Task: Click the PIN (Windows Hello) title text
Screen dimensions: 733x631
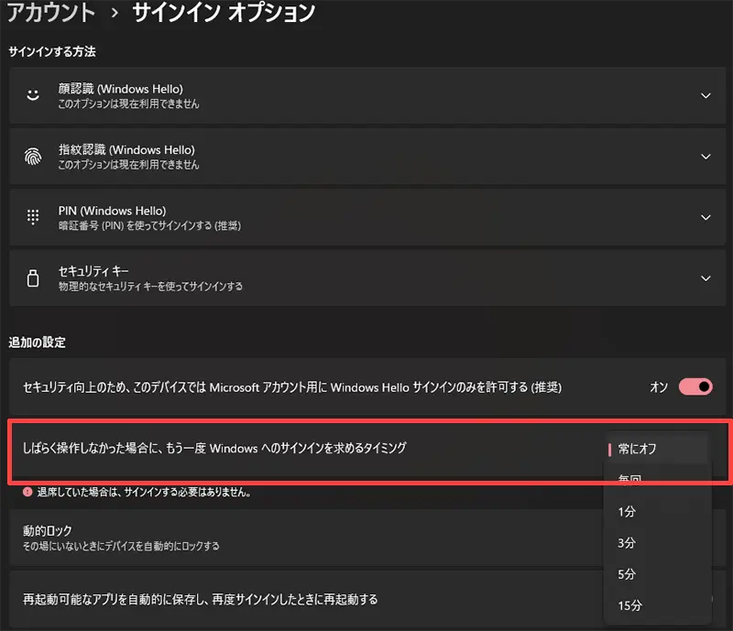Action: [x=112, y=211]
